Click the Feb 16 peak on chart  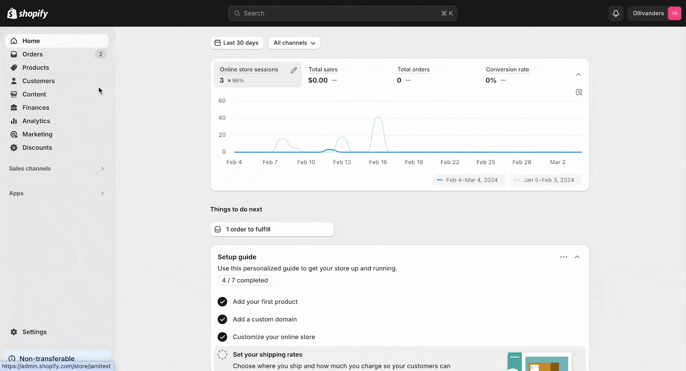[x=378, y=117]
